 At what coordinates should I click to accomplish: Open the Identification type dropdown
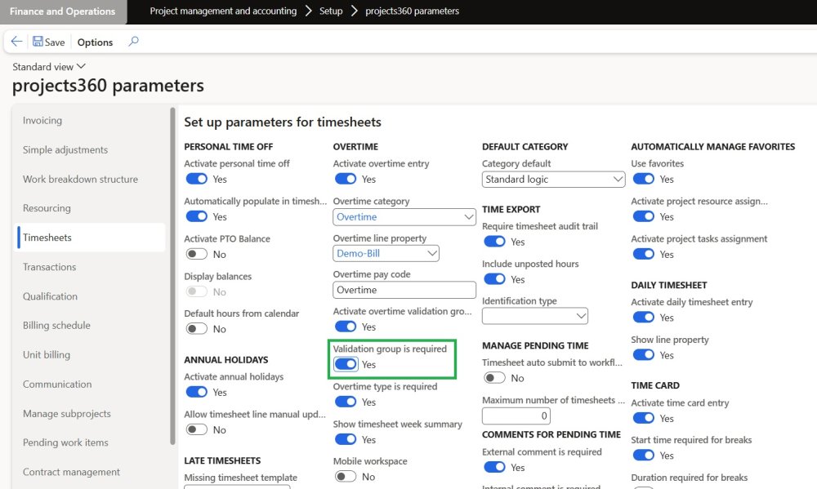[580, 316]
